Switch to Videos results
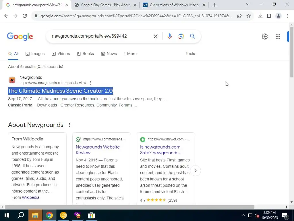294x221 pixels. pos(61,54)
